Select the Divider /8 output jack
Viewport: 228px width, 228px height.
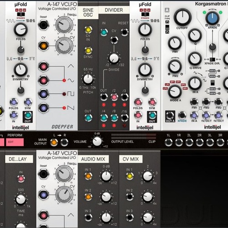point(114,118)
